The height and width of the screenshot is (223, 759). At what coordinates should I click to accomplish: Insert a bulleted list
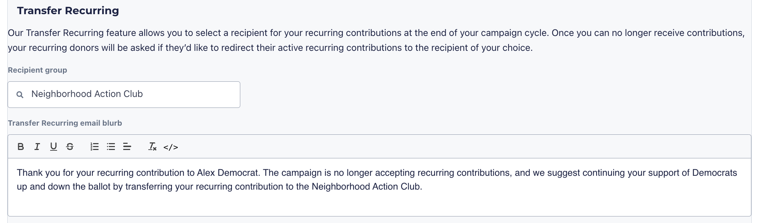(111, 147)
